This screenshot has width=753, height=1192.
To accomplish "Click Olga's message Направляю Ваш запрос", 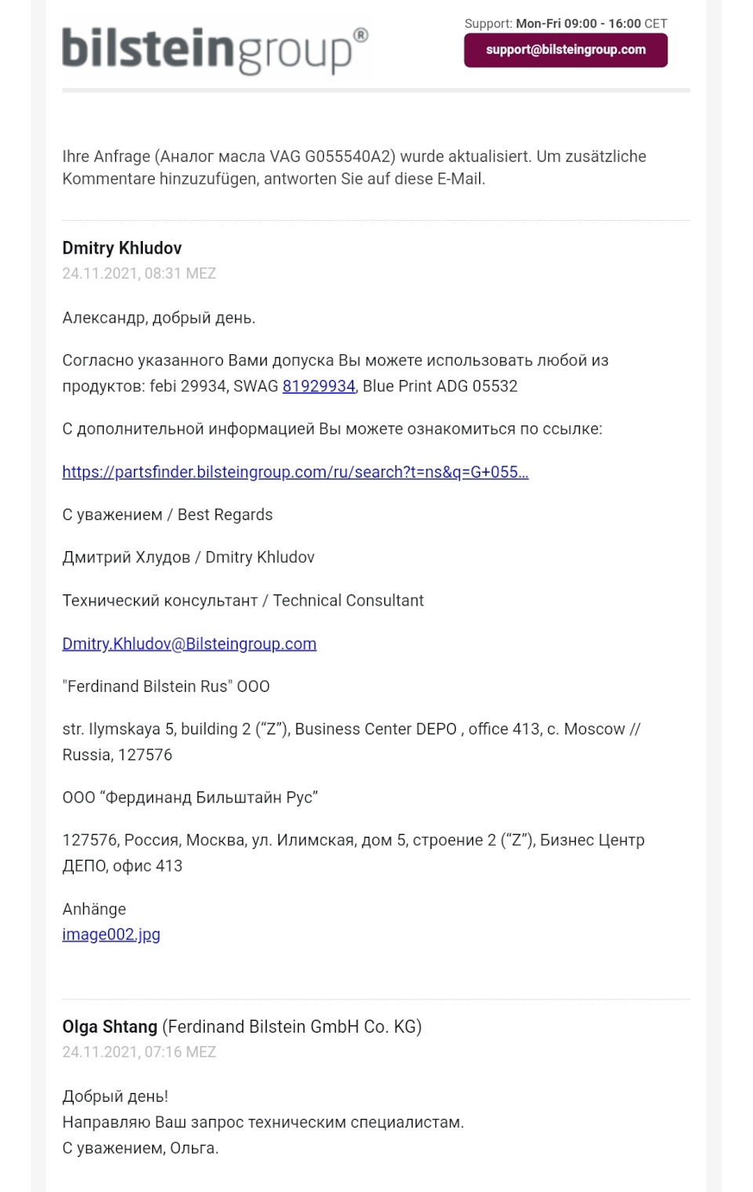I will coord(264,1122).
